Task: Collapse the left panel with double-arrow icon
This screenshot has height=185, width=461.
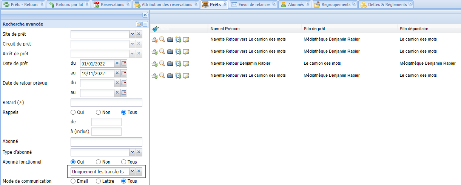Action: 145,15
